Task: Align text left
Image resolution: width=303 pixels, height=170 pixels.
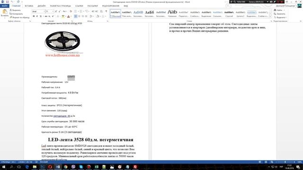Action: (x=76, y=17)
